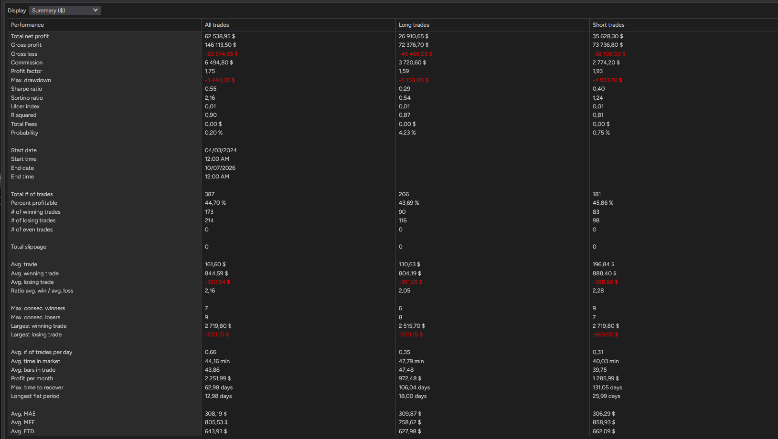Click the All trades column header
The width and height of the screenshot is (778, 439).
[x=217, y=25]
